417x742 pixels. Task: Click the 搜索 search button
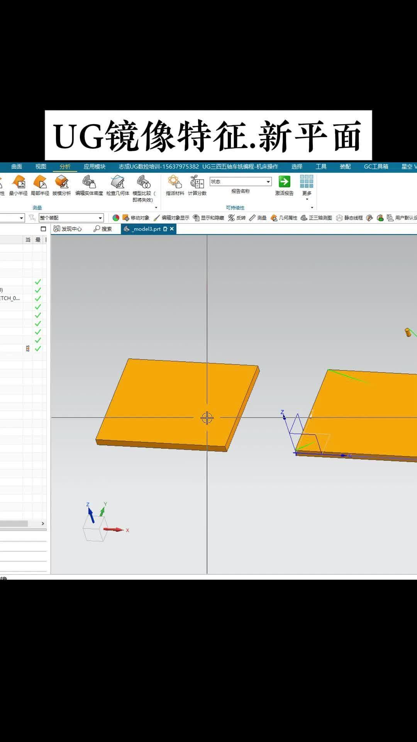103,229
